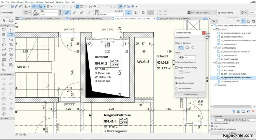Choose first opening geometry method icon
Viewport: 256px width, 140px height.
coord(67,13)
